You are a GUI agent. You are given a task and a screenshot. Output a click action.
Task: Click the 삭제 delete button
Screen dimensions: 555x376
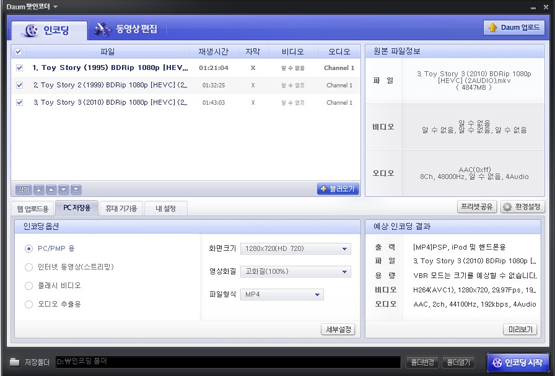pos(24,190)
